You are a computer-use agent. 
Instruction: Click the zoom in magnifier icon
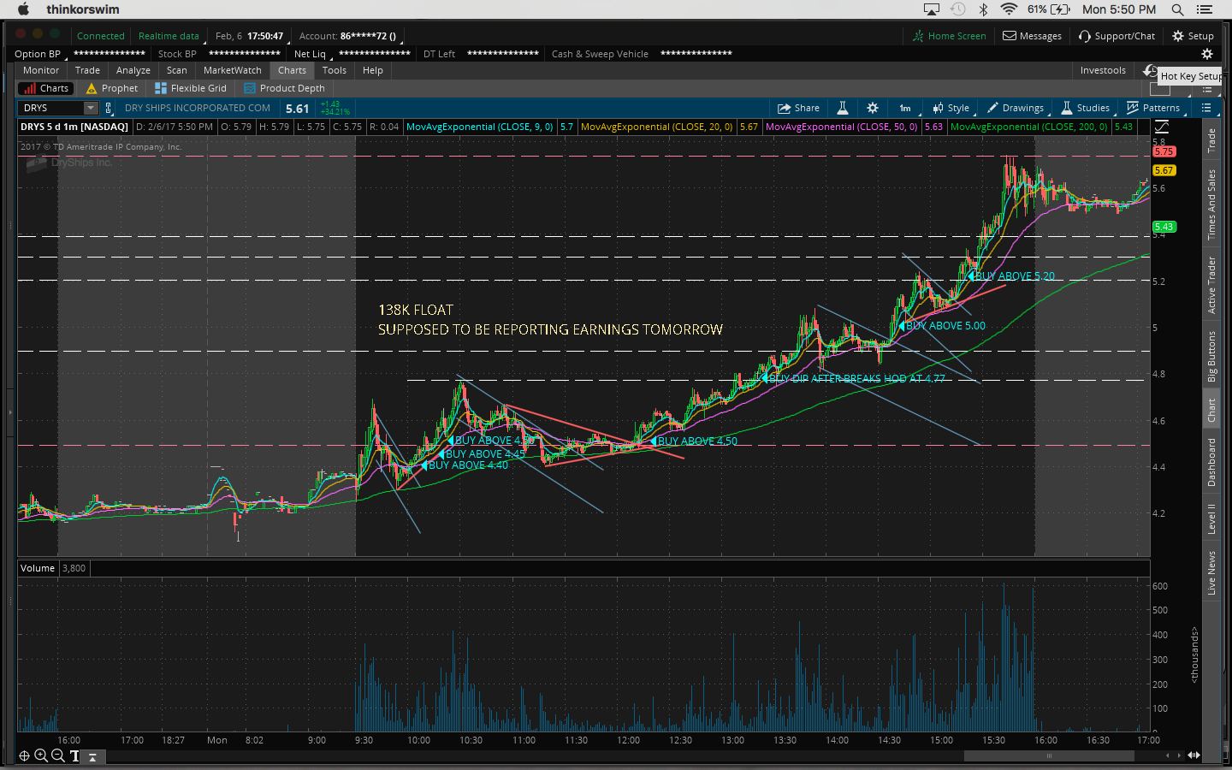[41, 755]
